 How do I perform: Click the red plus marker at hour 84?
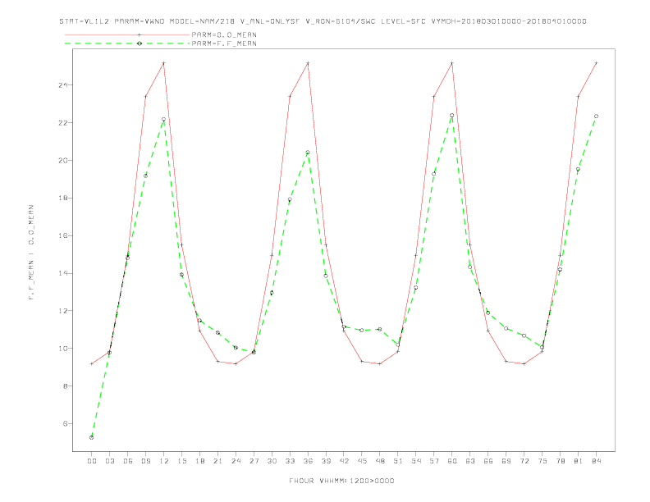pyautogui.click(x=596, y=63)
